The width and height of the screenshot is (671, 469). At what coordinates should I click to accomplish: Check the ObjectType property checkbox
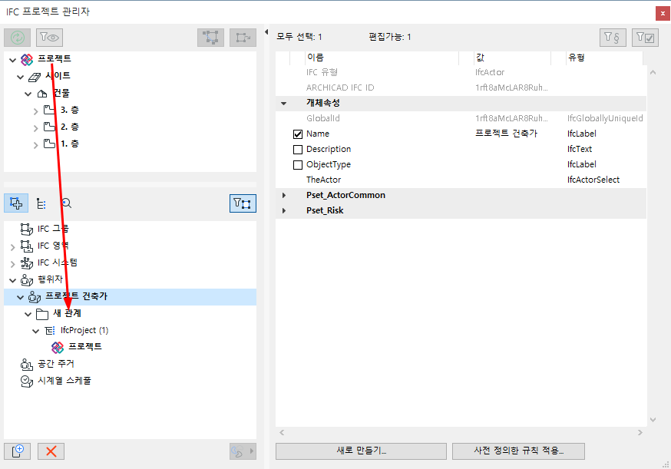coord(298,165)
